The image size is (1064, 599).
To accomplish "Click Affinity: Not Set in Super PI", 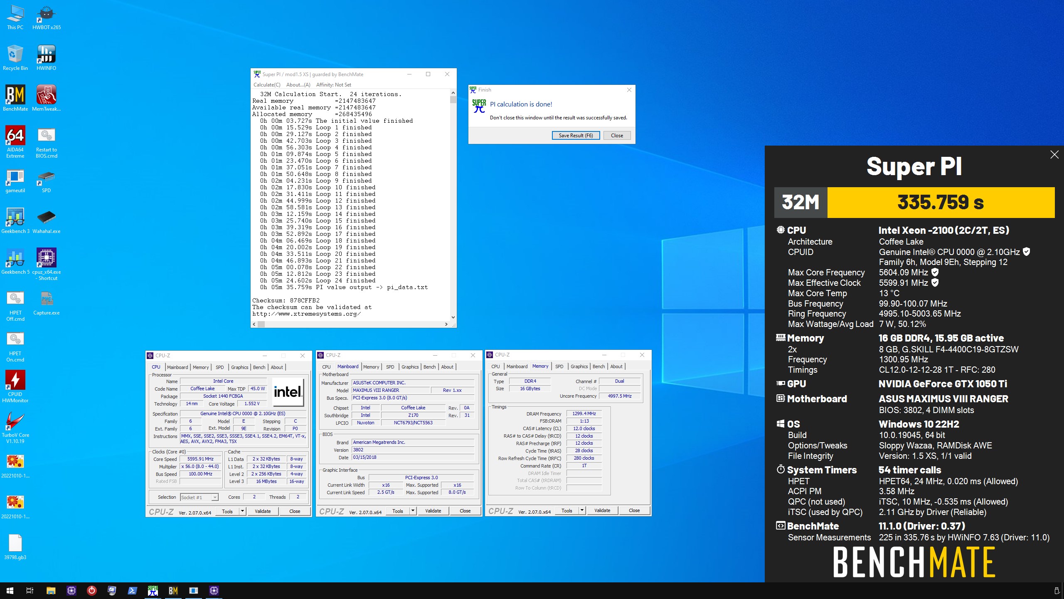I will click(333, 85).
